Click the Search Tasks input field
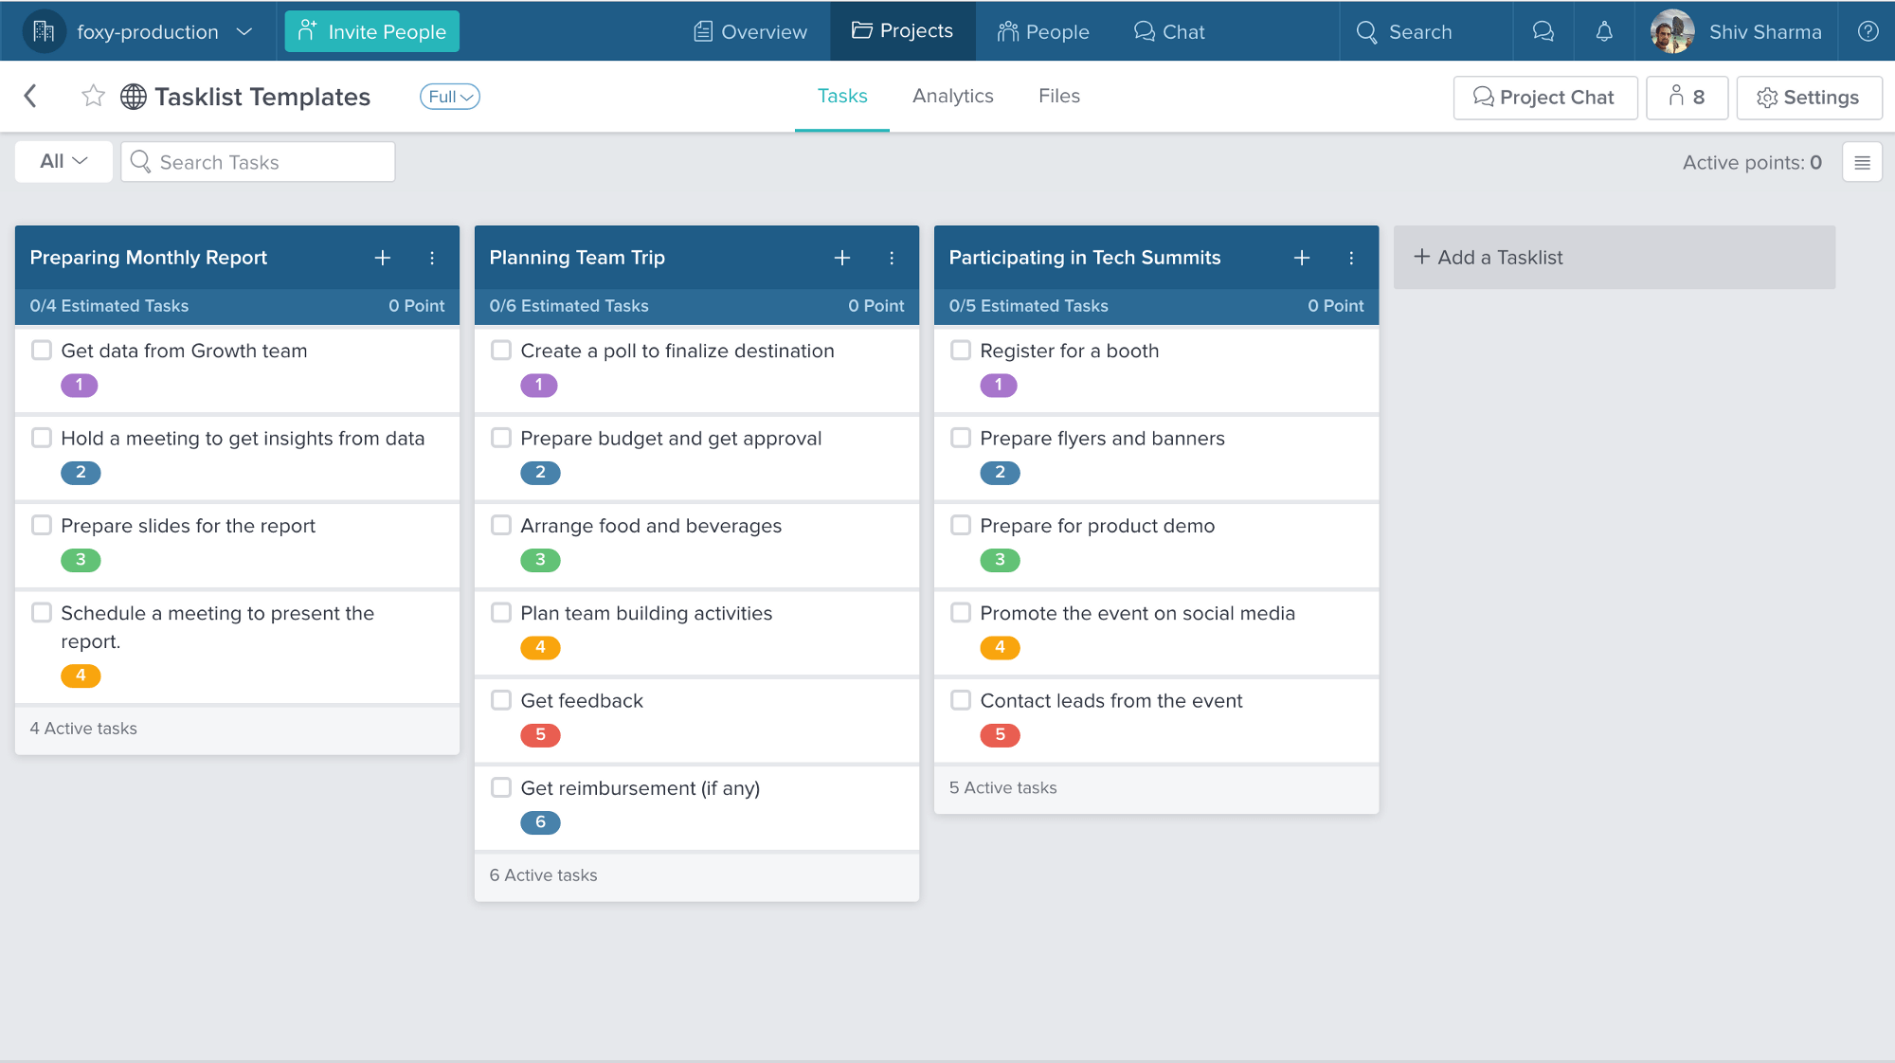1895x1063 pixels. 259,161
